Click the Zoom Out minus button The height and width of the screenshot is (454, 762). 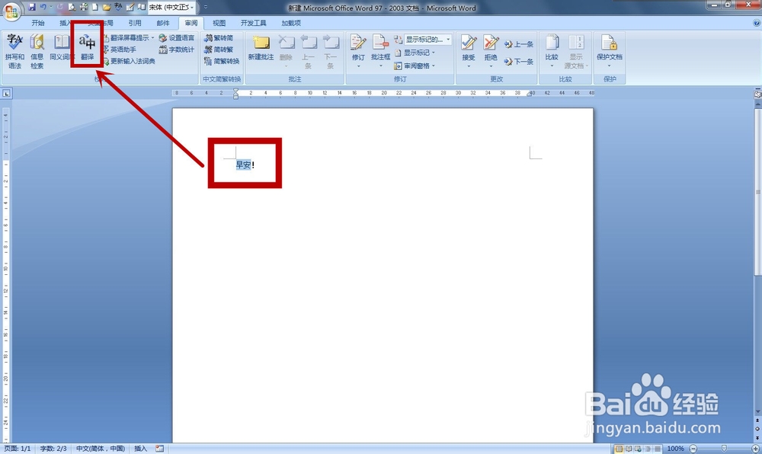point(693,449)
